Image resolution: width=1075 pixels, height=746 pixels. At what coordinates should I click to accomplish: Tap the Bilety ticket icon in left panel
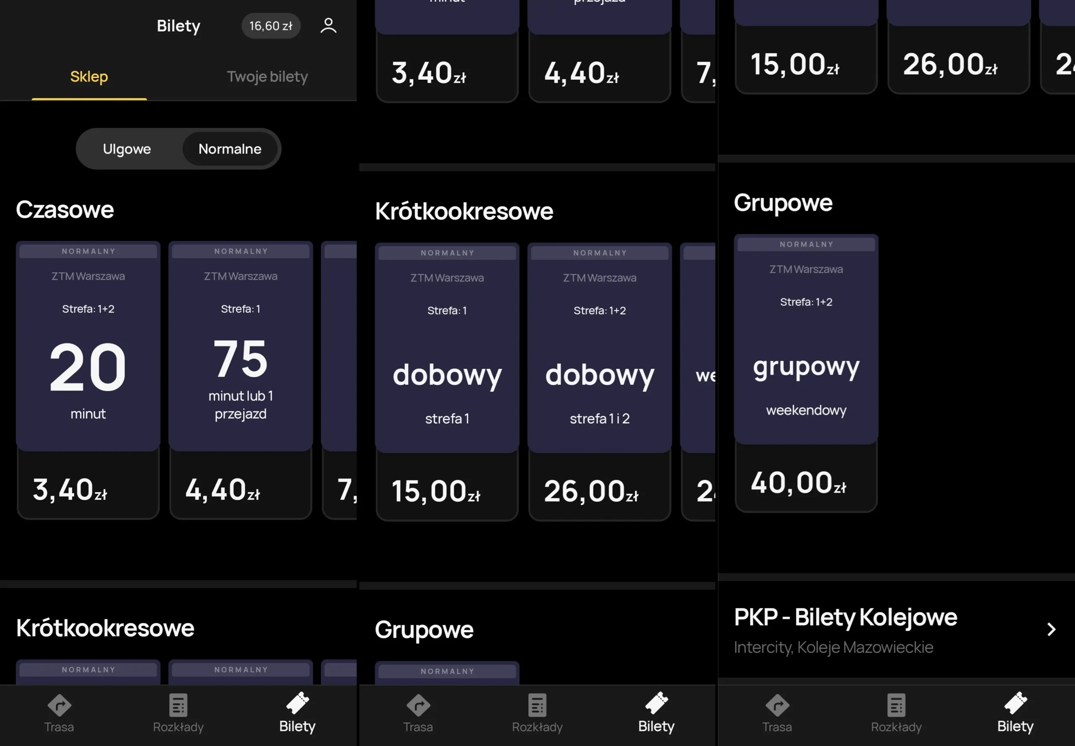298,704
